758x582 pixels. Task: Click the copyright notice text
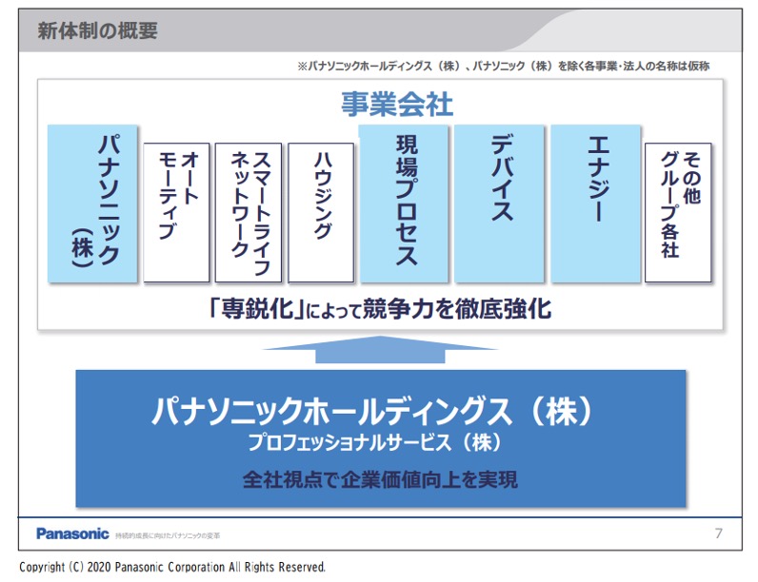tap(172, 567)
